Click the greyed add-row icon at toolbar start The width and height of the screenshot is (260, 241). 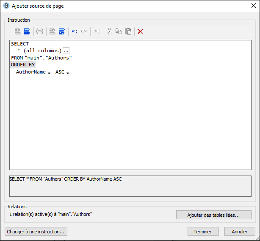18,31
